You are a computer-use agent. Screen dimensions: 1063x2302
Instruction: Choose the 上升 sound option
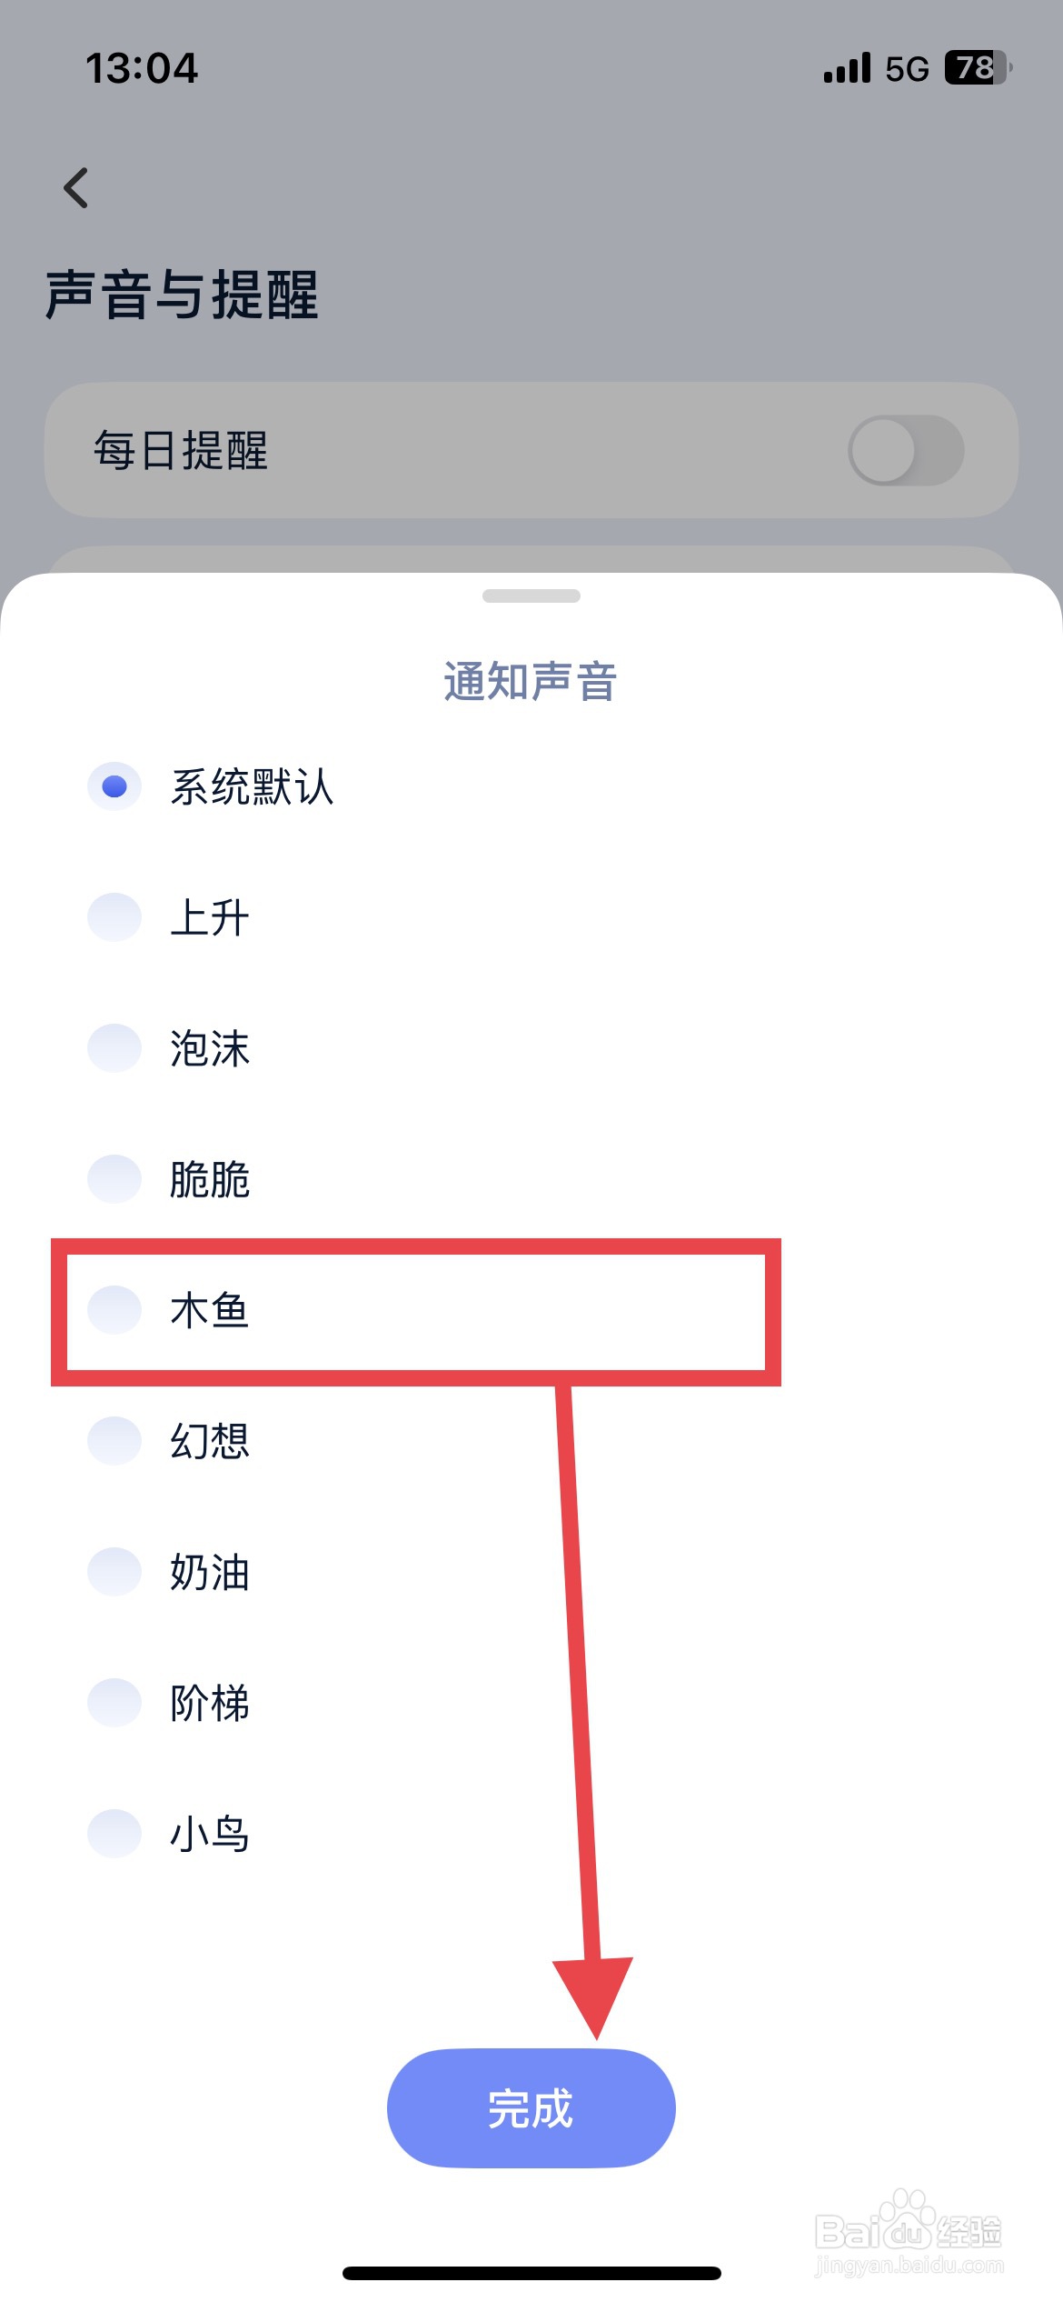(210, 918)
